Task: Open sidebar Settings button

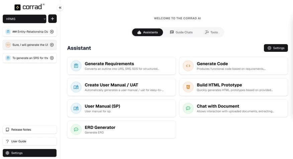Action: (30, 153)
